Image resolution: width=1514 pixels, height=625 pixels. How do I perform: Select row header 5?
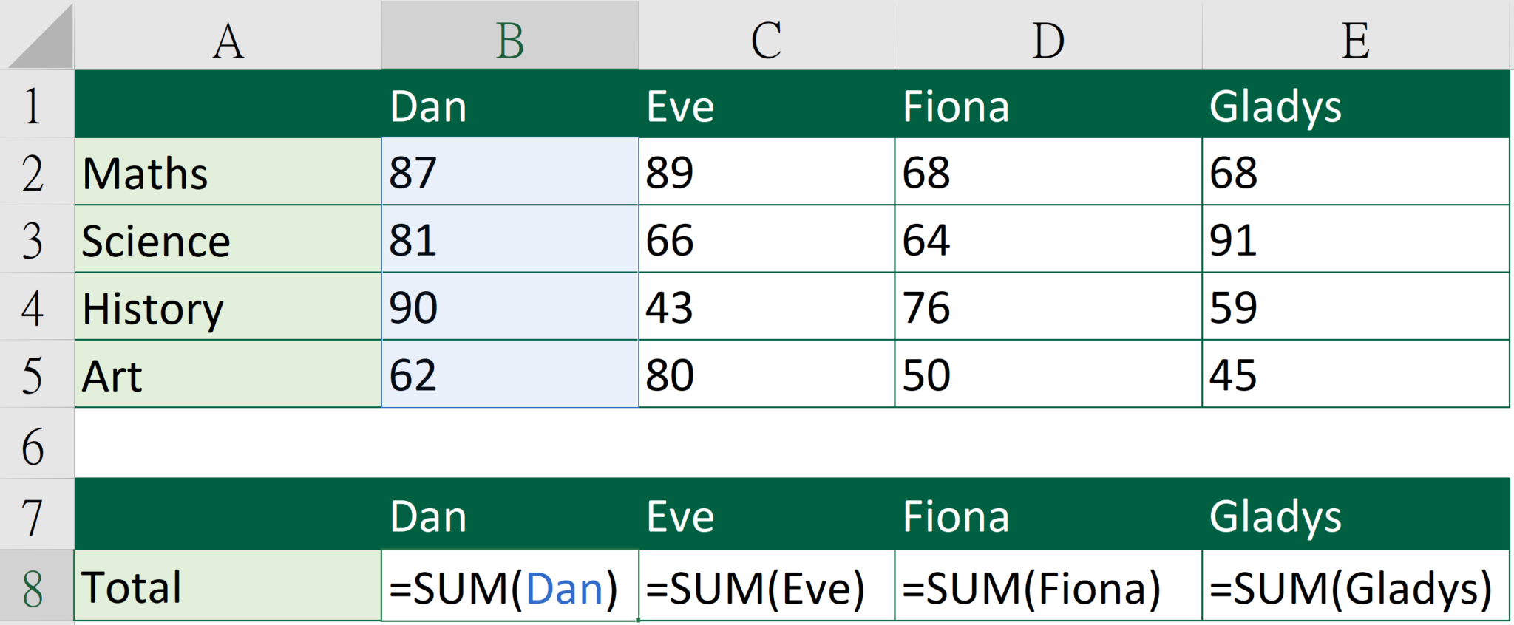pos(35,375)
